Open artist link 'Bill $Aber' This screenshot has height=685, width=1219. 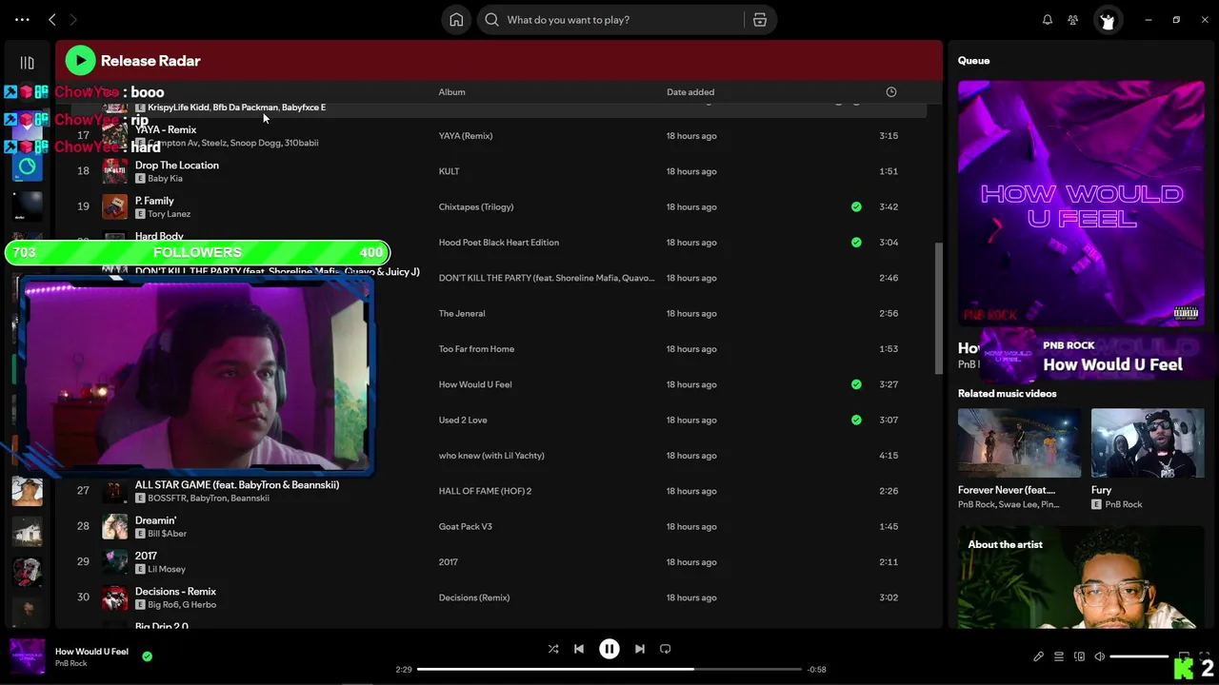click(167, 534)
